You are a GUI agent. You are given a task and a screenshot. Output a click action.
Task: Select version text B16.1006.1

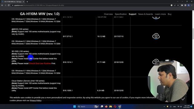(68, 91)
